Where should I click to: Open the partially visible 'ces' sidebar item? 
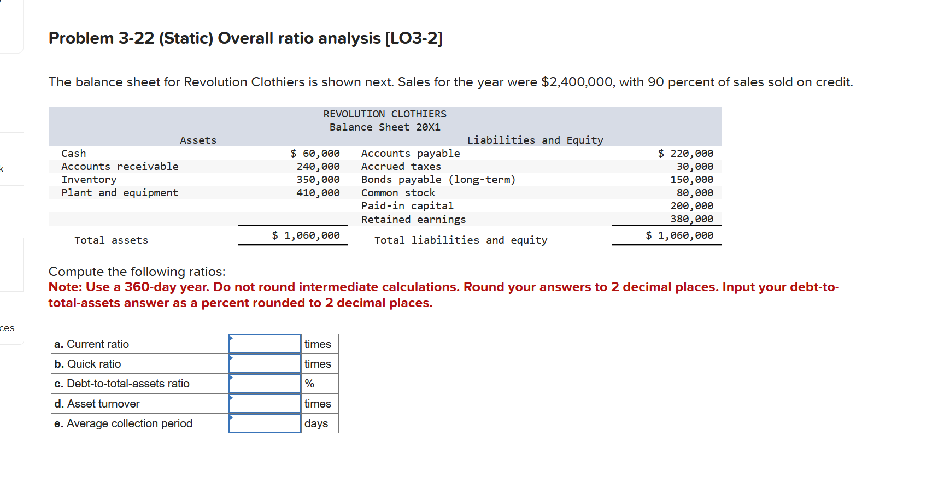coord(7,328)
